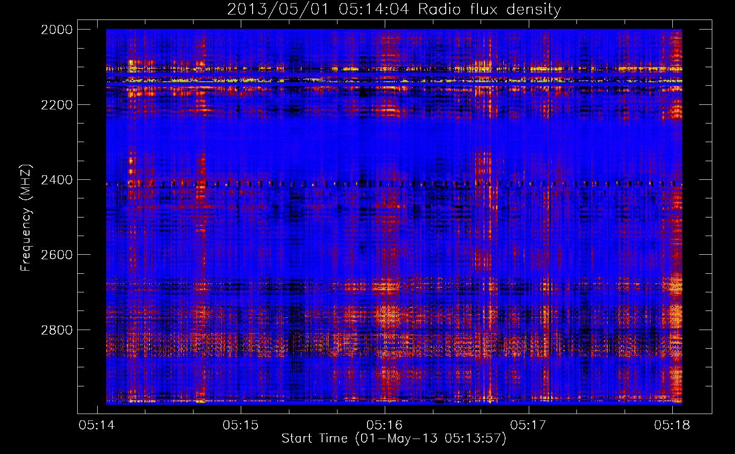Screen dimensions: 735x454
Task: Select the 2000 frequency axis label
Action: pyautogui.click(x=57, y=30)
